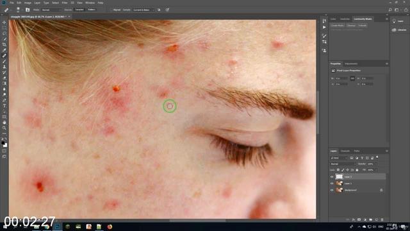Open the Image menu
The height and width of the screenshot is (231, 410).
tap(28, 3)
